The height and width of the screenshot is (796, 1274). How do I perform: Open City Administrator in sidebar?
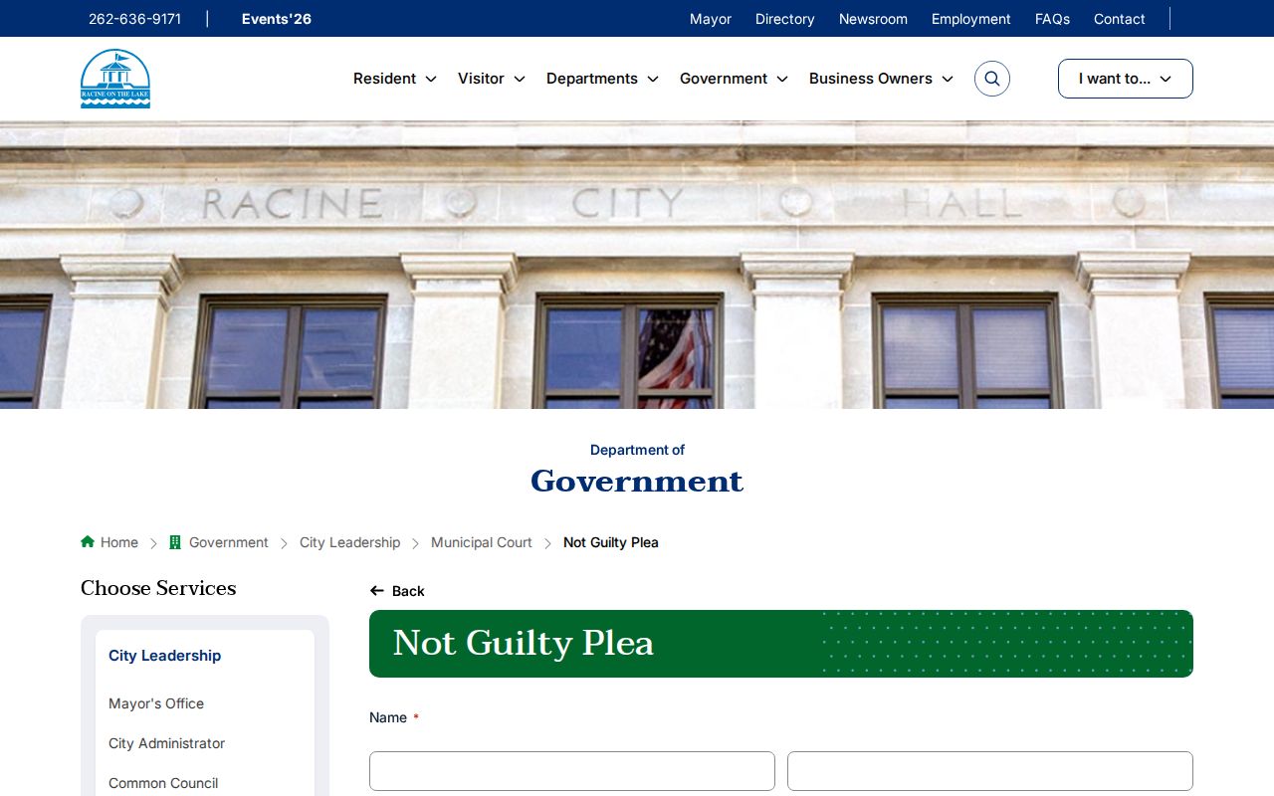coord(166,743)
